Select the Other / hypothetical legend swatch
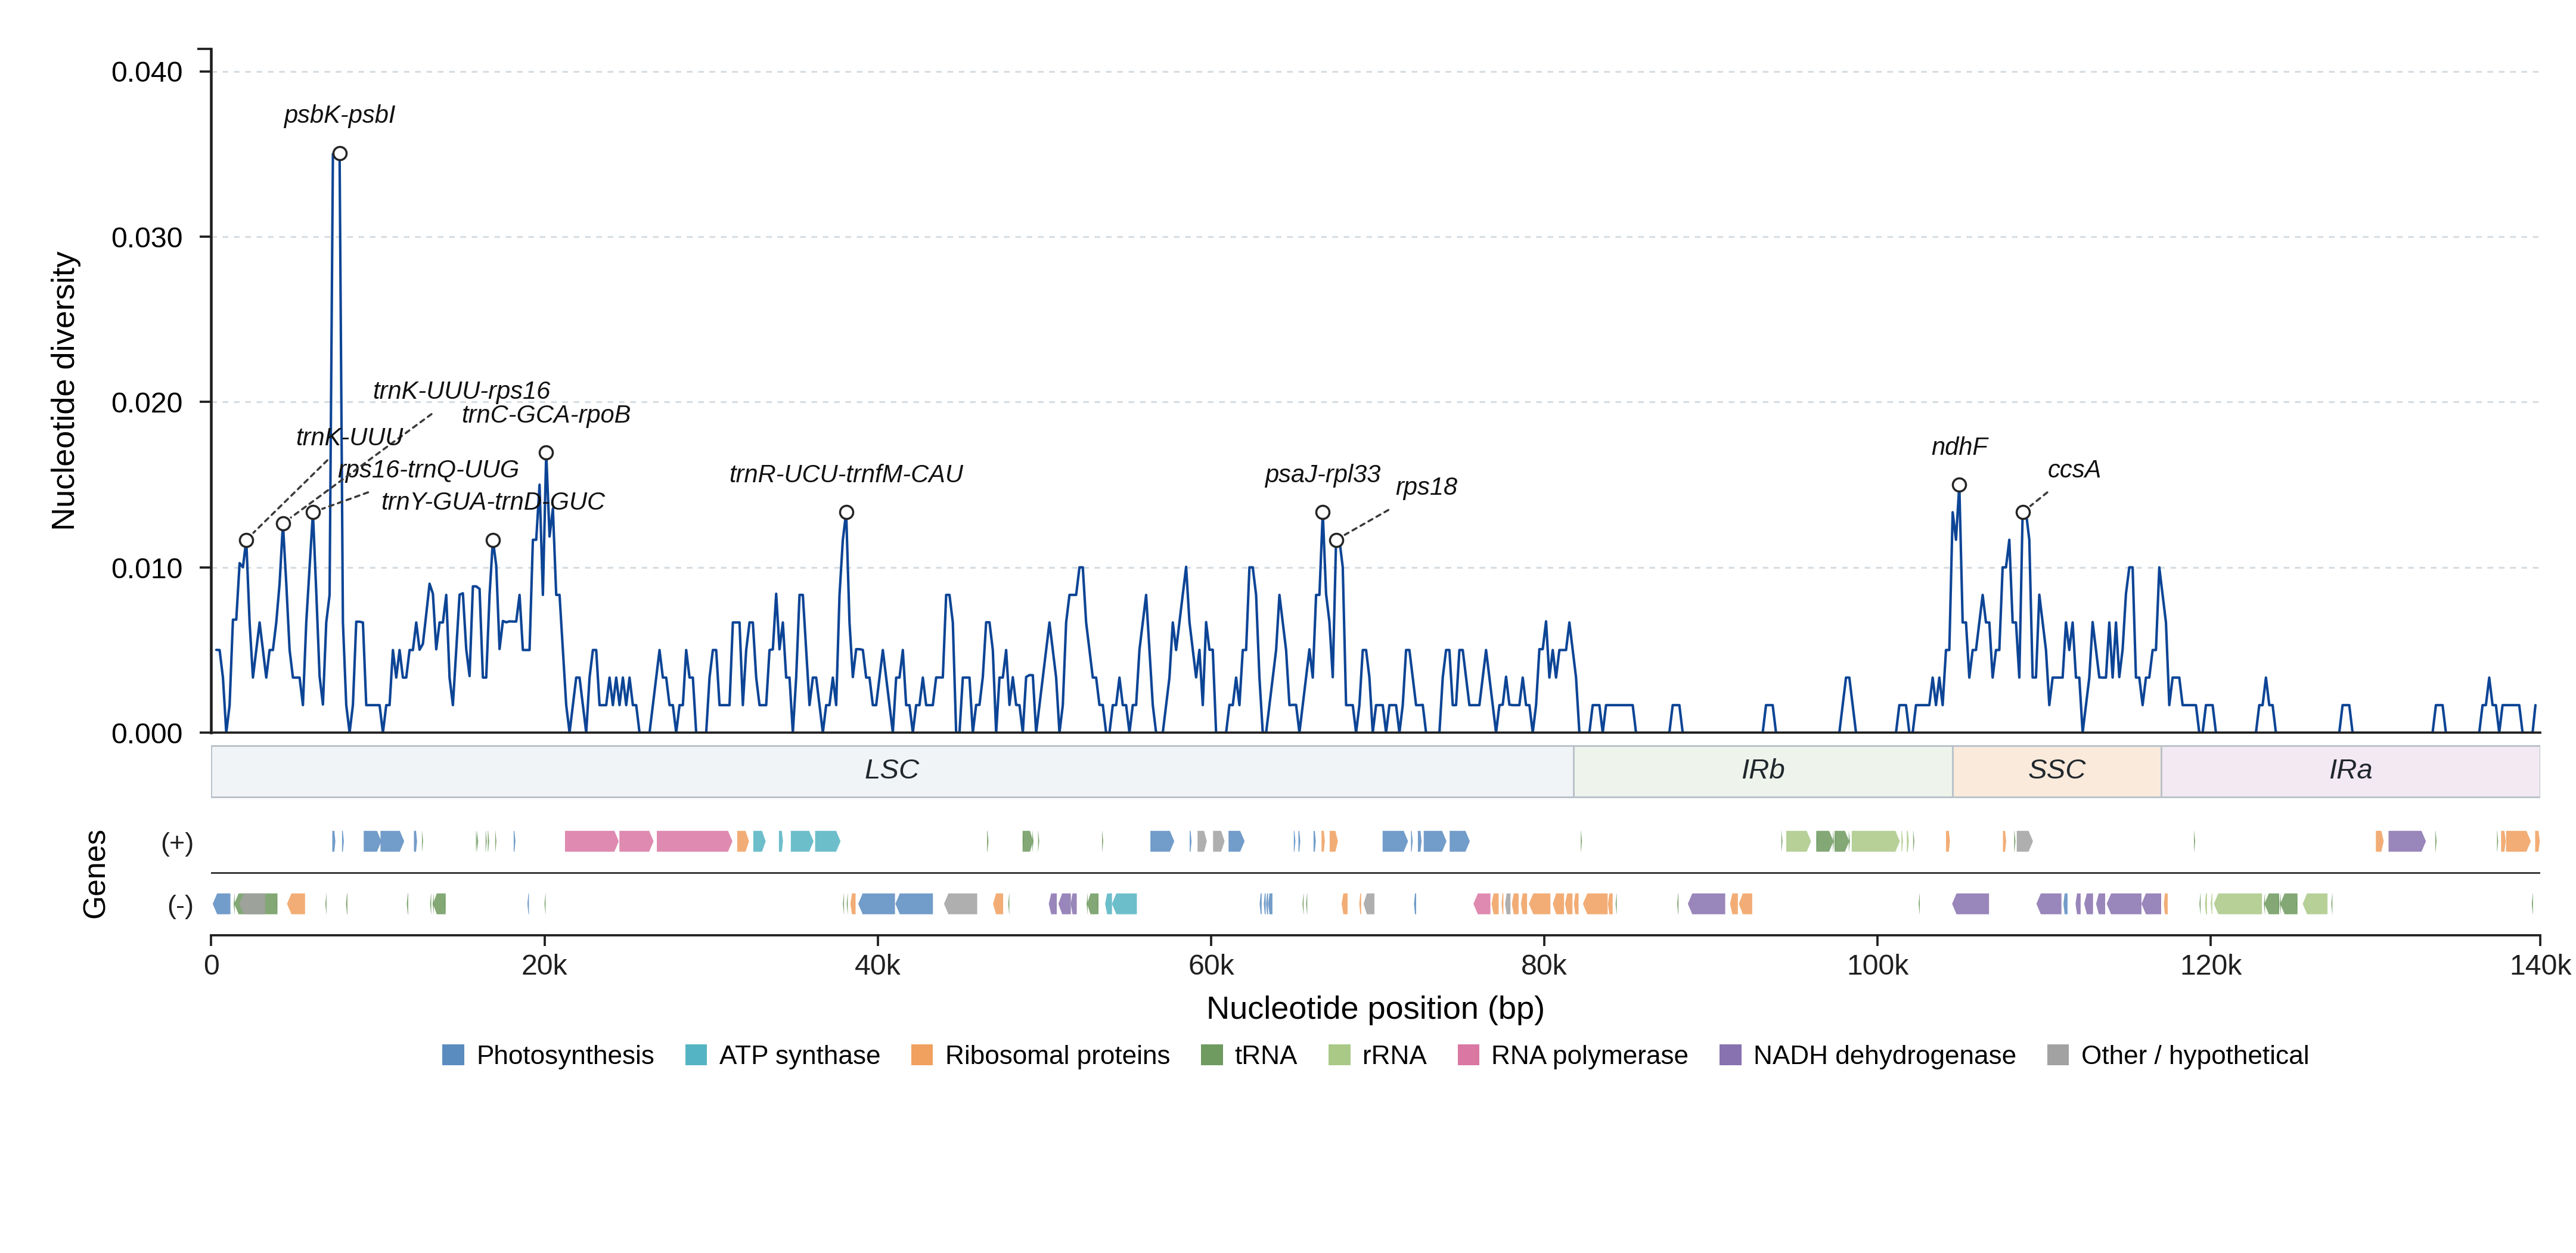The width and height of the screenshot is (2576, 1253). [x=2058, y=1055]
